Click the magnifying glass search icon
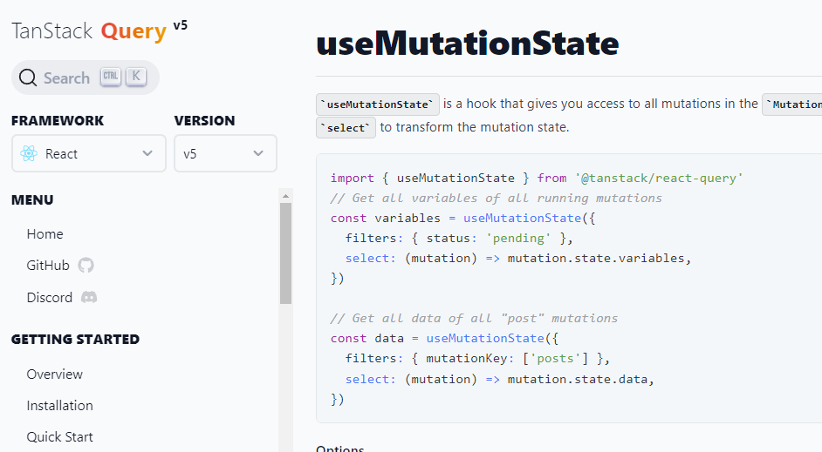The image size is (822, 452). tap(28, 78)
